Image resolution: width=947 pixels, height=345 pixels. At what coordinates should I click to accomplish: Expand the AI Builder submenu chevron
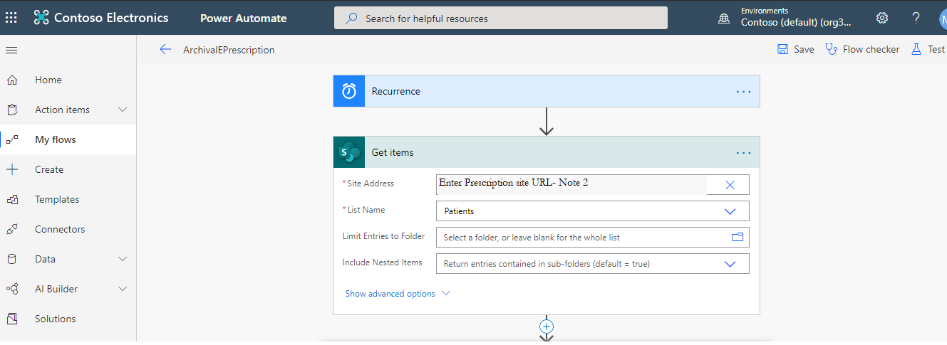123,289
